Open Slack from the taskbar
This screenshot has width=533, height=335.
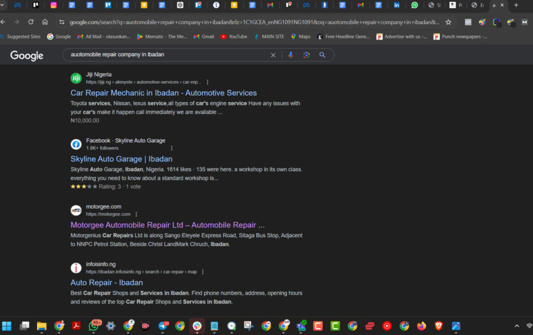[197, 326]
